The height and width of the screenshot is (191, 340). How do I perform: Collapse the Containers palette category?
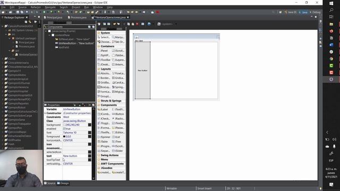click(111, 46)
